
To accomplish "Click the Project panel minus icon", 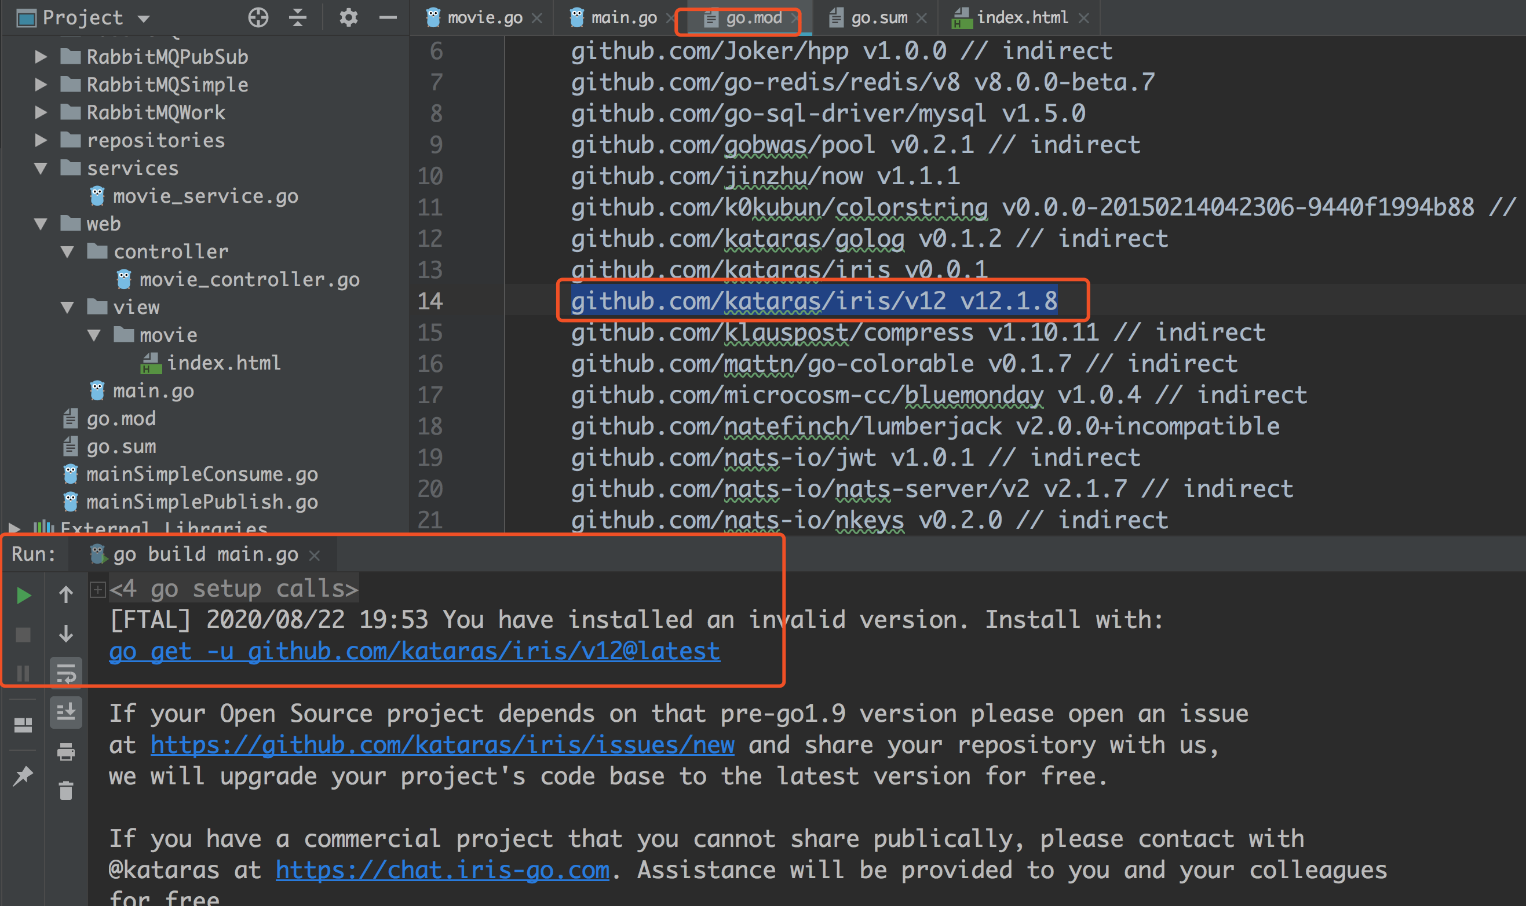I will click(x=384, y=16).
